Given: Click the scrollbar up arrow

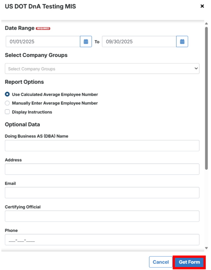Looking at the screenshot, I should point(206,24).
